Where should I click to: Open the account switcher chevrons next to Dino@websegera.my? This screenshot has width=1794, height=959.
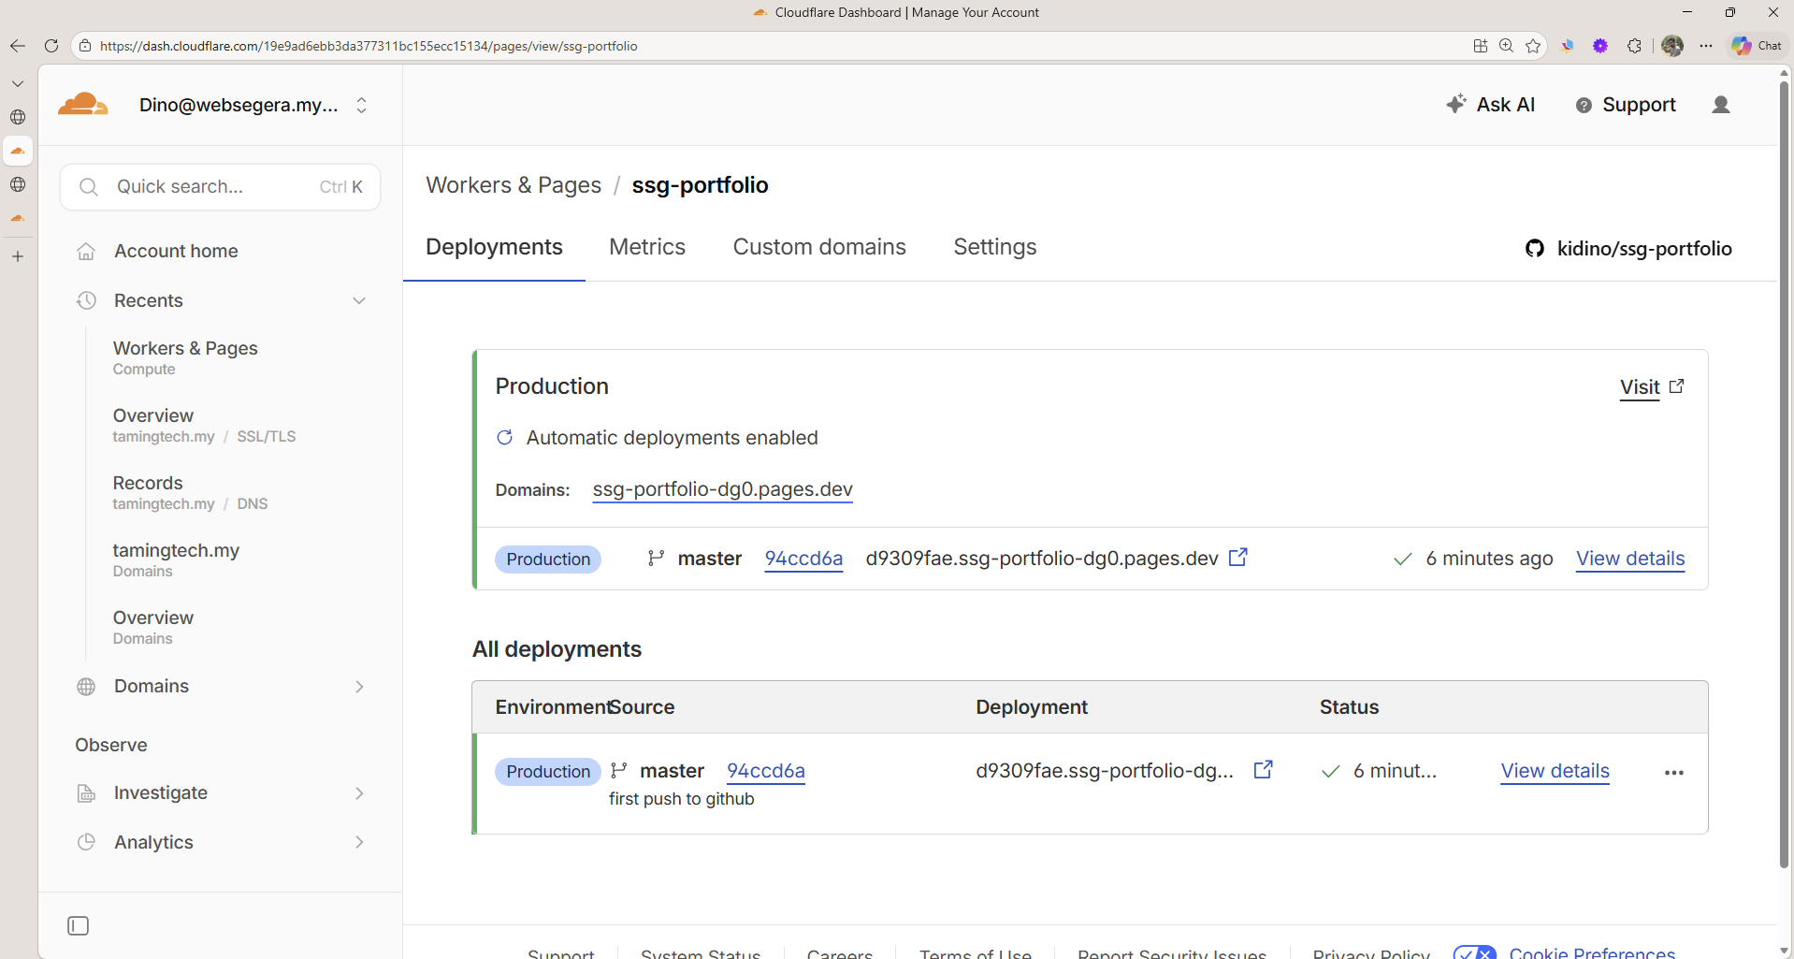click(362, 105)
